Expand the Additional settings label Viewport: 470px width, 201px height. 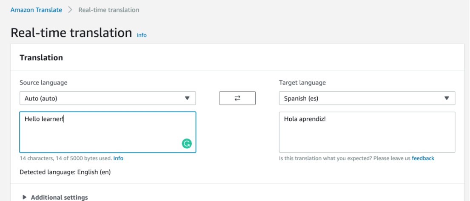click(x=59, y=197)
